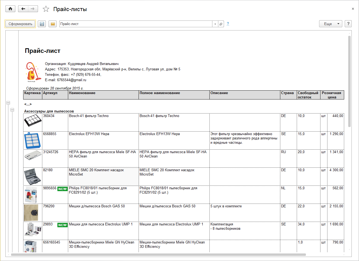Expand the Прайс-лист variant dropdown list

click(x=215, y=24)
